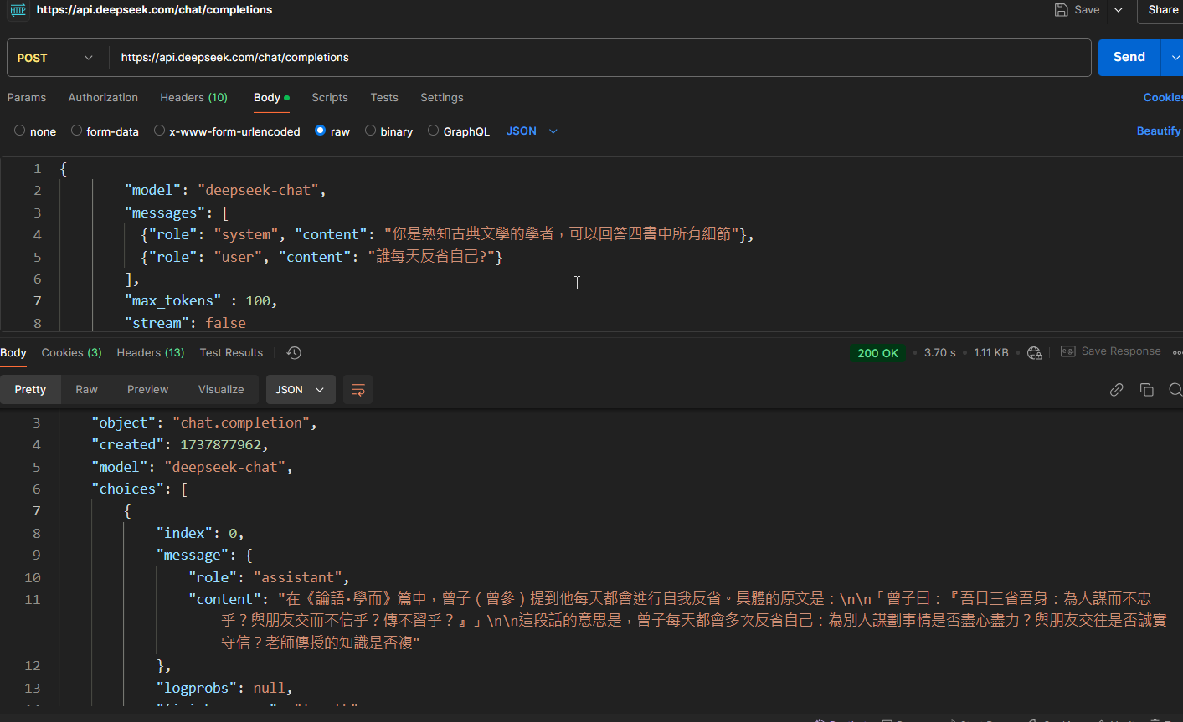The width and height of the screenshot is (1183, 722).
Task: Choose the GraphQL radio button
Action: tap(433, 131)
